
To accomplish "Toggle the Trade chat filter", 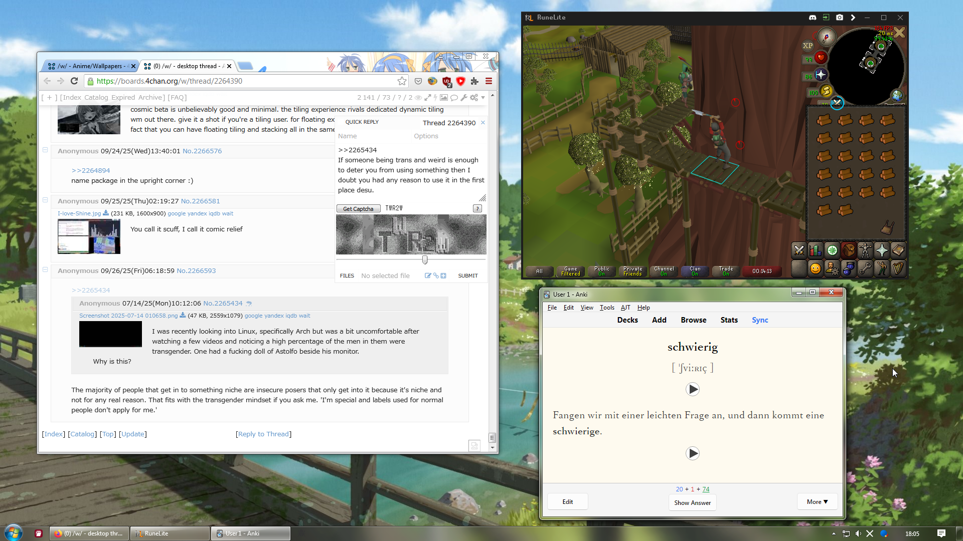I will point(726,271).
